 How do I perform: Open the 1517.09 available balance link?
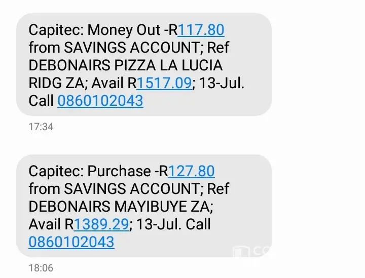(164, 83)
